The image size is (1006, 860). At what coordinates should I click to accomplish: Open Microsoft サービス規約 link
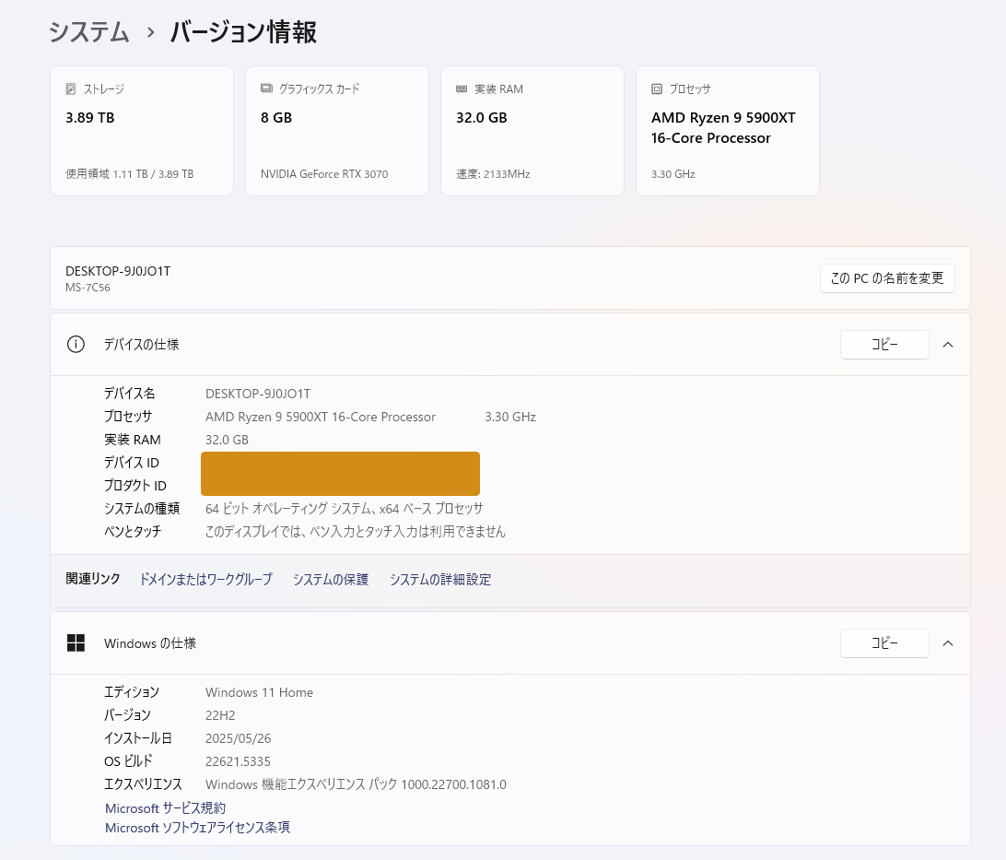(166, 808)
